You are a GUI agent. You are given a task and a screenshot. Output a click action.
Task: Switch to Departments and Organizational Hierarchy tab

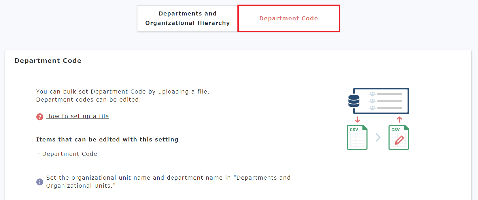click(x=187, y=18)
